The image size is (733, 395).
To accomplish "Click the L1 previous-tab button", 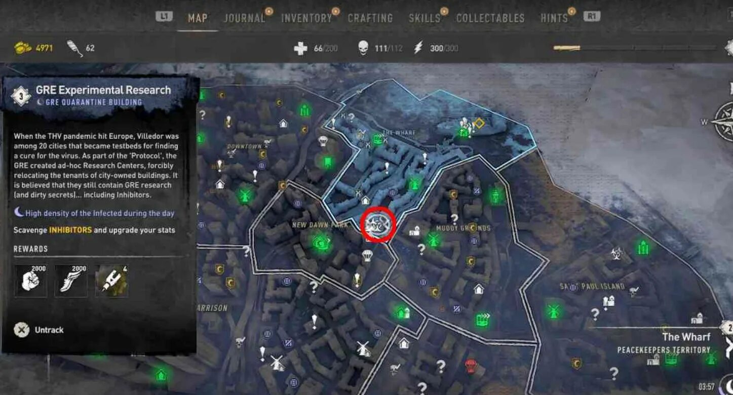I will [164, 16].
